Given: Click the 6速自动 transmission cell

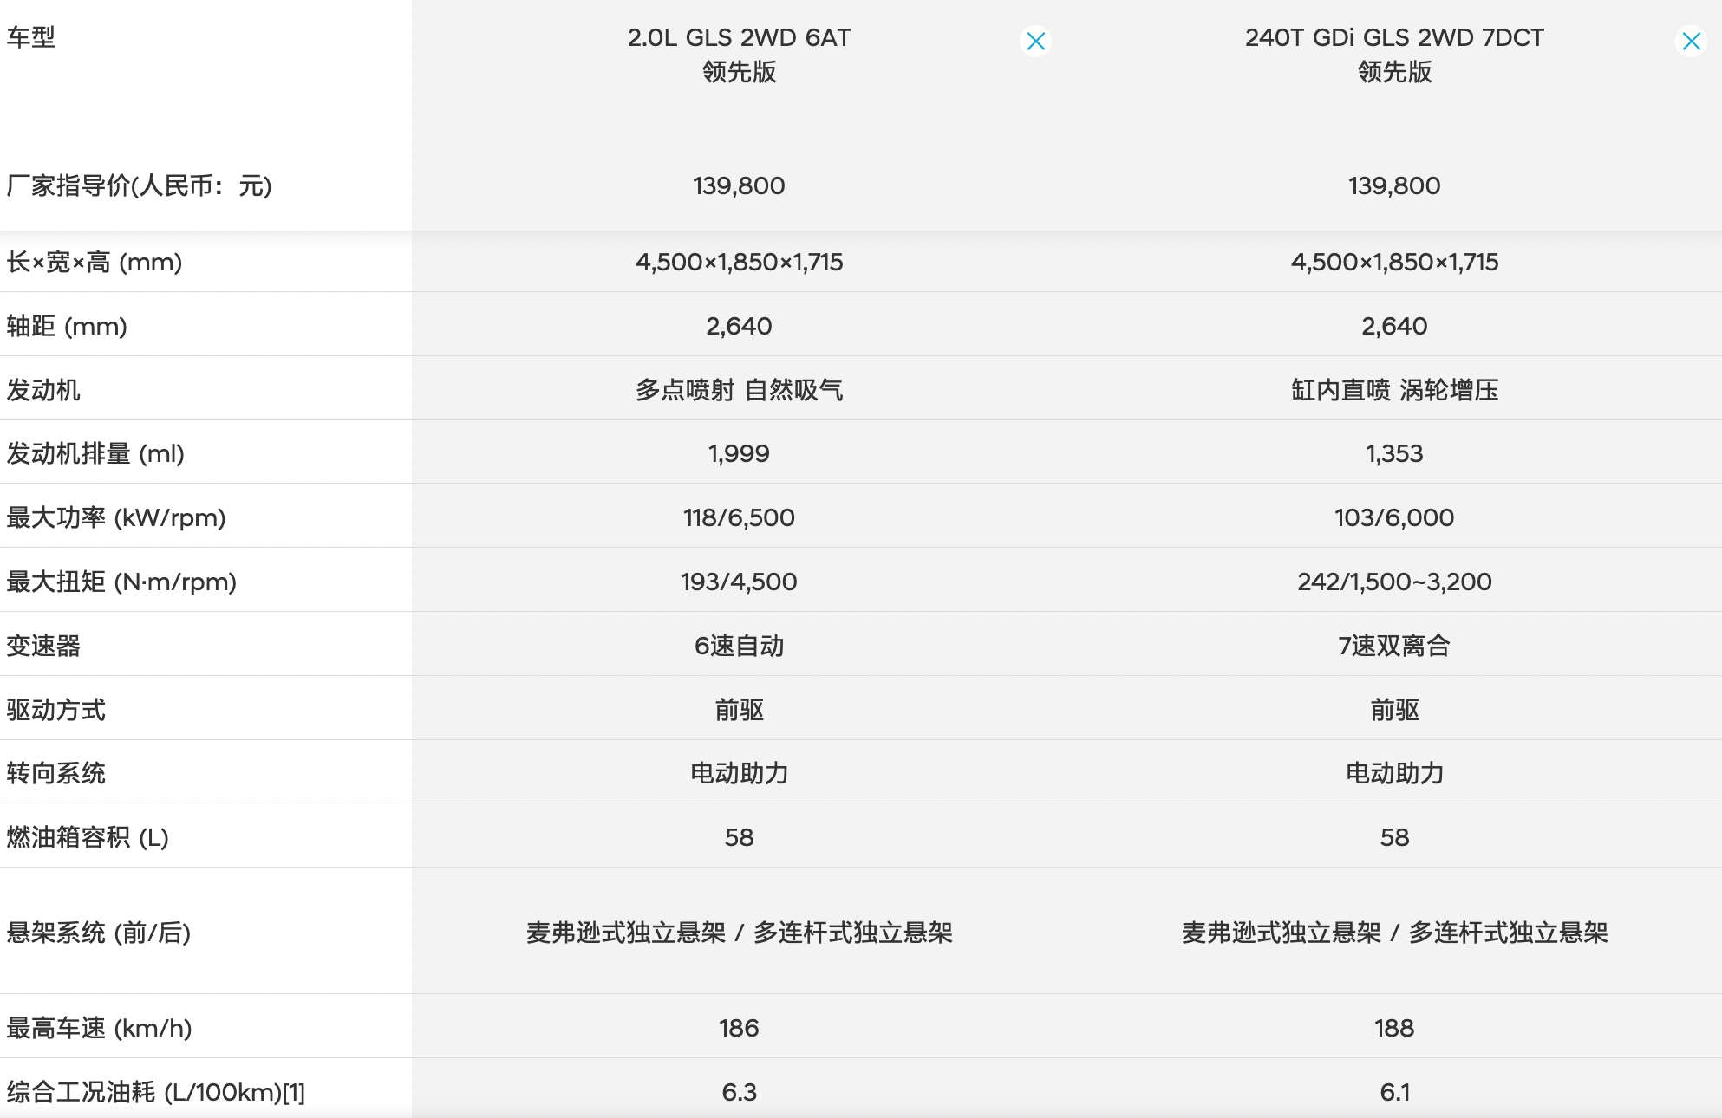Looking at the screenshot, I should (739, 646).
